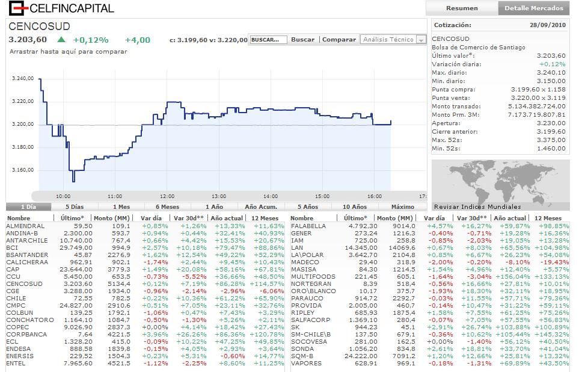Click the Monto transado value 5.134.382.724,00
This screenshot has width=585, height=372.
(x=536, y=107)
